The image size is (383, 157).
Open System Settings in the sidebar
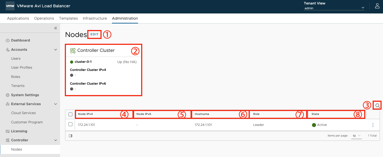click(x=25, y=95)
